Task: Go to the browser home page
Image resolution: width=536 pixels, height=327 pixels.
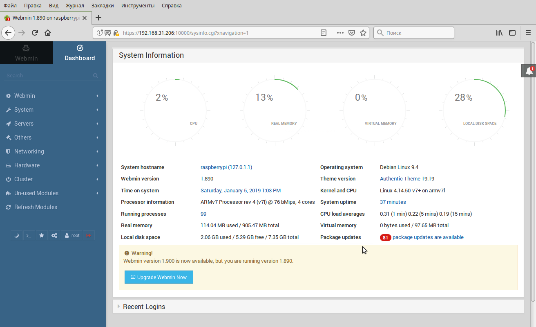Action: coord(48,33)
